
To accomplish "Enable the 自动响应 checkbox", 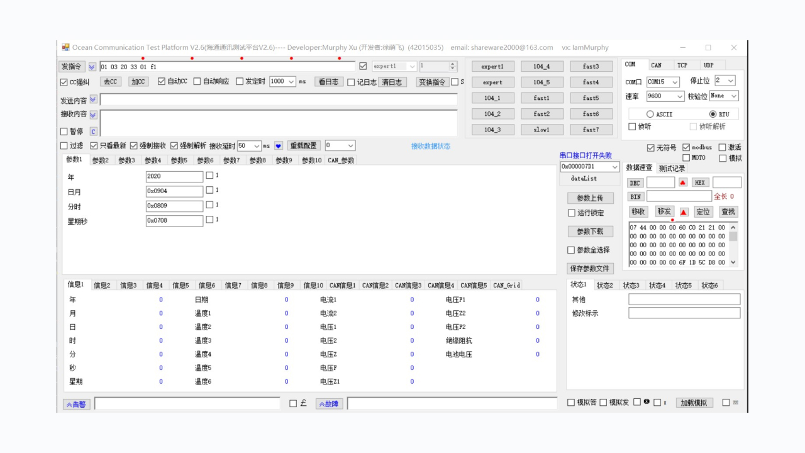I will (197, 81).
